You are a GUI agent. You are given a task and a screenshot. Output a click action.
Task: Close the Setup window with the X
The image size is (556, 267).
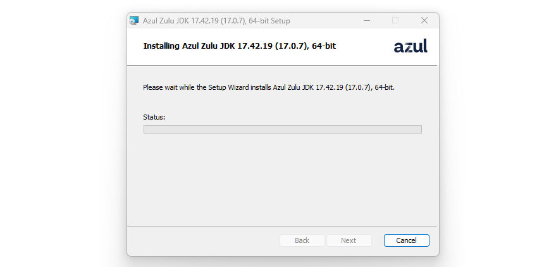click(x=424, y=21)
